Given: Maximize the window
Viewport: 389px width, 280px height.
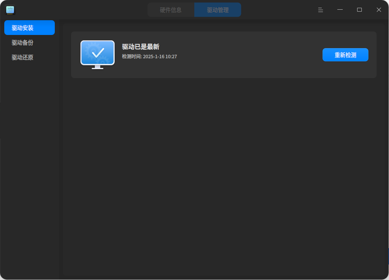Looking at the screenshot, I should tap(359, 10).
